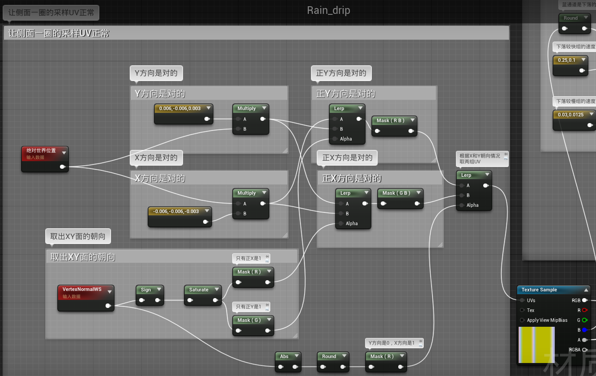Viewport: 596px width, 376px height.
Task: Click A output pin on Texture Sample
Action: pos(584,340)
